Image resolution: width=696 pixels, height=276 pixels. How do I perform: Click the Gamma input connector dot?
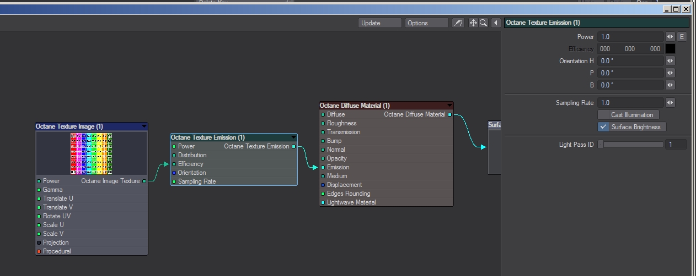(39, 190)
